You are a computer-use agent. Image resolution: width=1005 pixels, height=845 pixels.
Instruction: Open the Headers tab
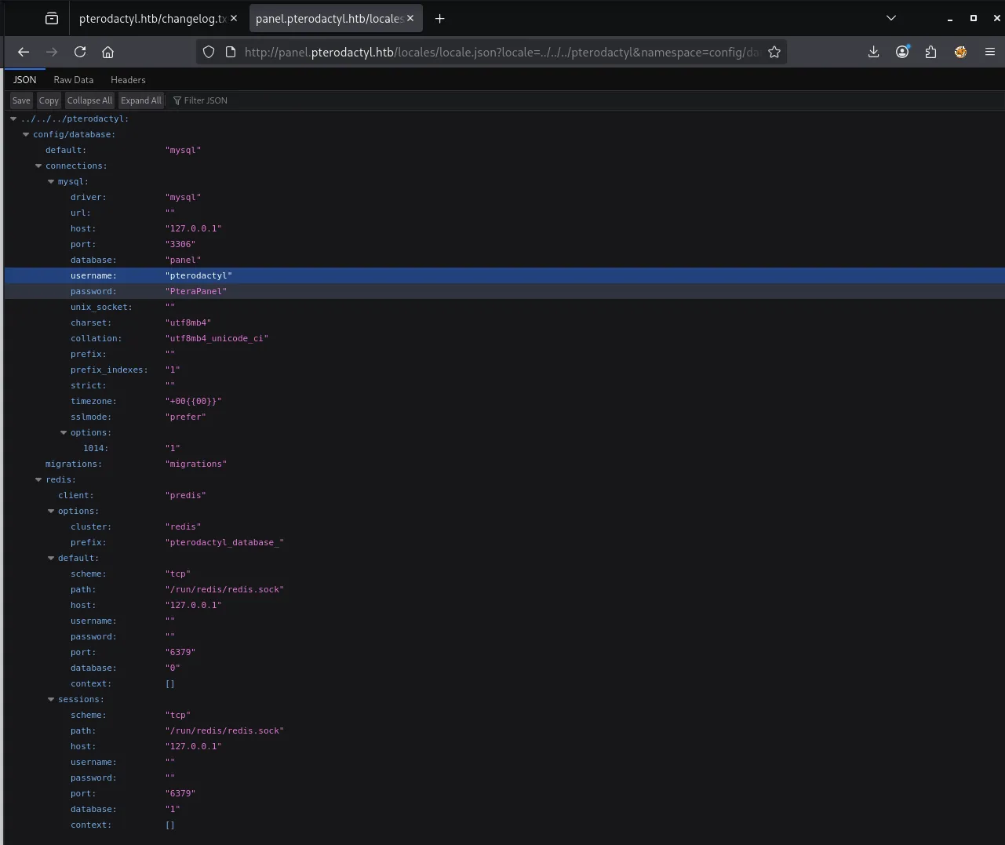tap(128, 80)
